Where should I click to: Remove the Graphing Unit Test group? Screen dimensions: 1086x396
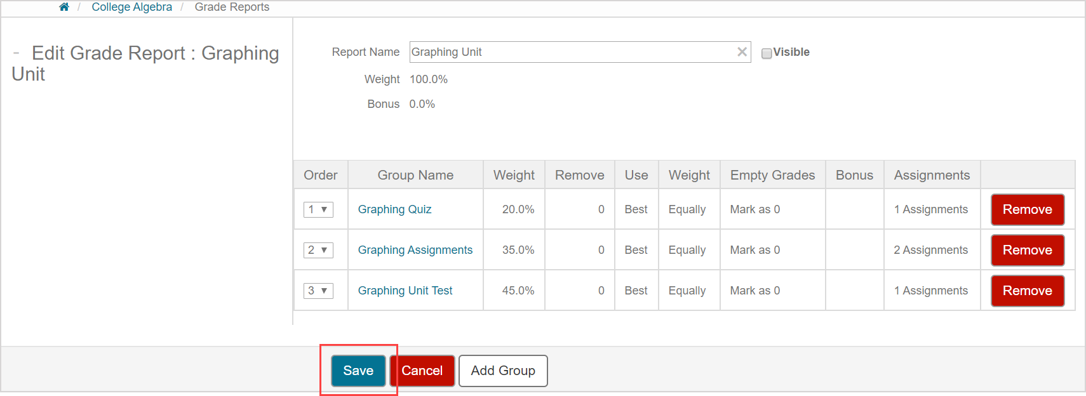click(x=1027, y=291)
